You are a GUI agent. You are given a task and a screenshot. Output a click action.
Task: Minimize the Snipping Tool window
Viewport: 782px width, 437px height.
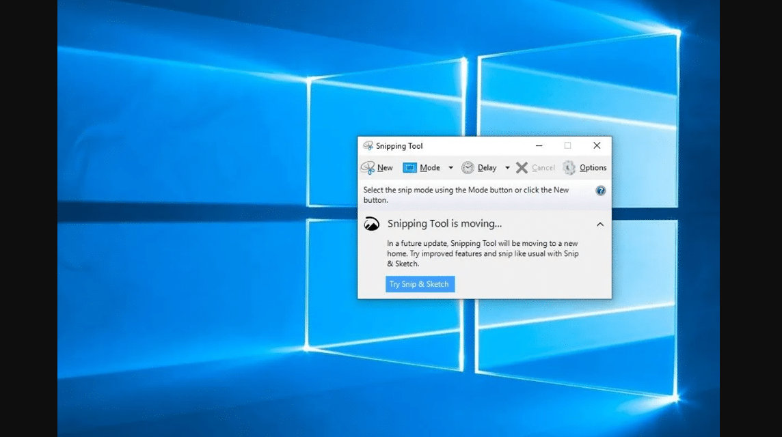[x=539, y=145]
